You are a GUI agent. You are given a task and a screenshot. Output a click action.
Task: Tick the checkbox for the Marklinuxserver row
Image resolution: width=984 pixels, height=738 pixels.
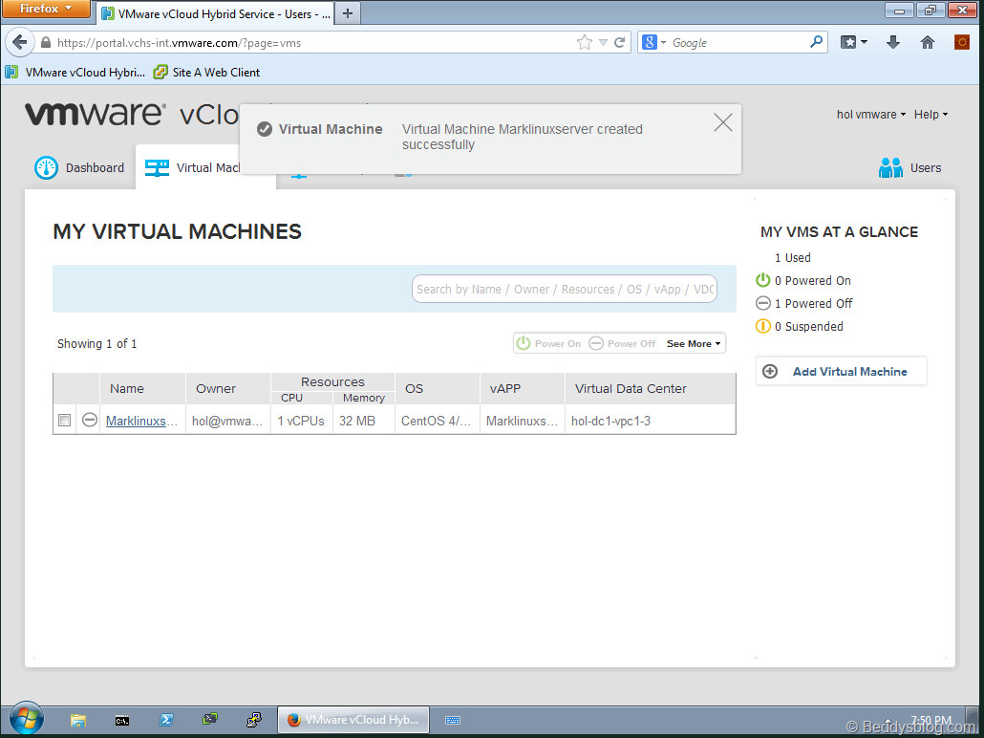[64, 421]
